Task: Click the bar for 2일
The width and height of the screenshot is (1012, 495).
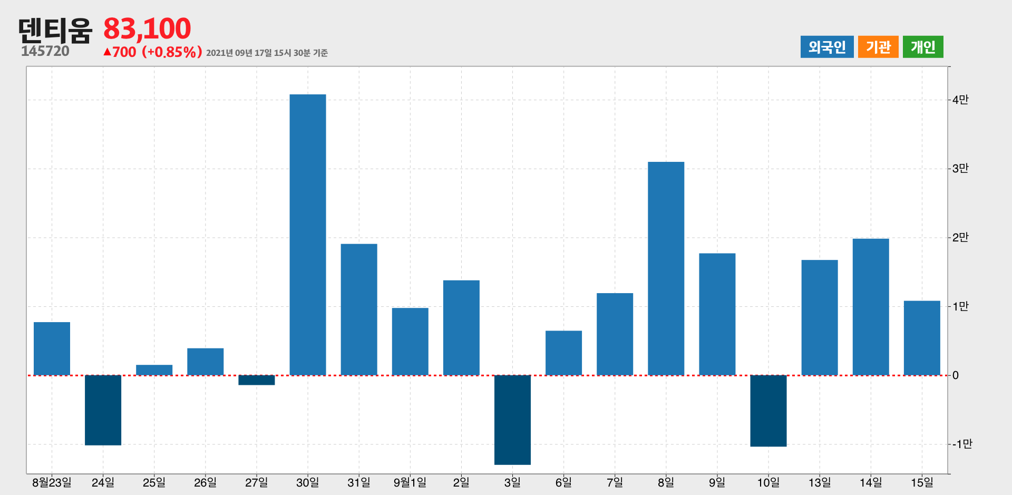Action: pos(461,328)
